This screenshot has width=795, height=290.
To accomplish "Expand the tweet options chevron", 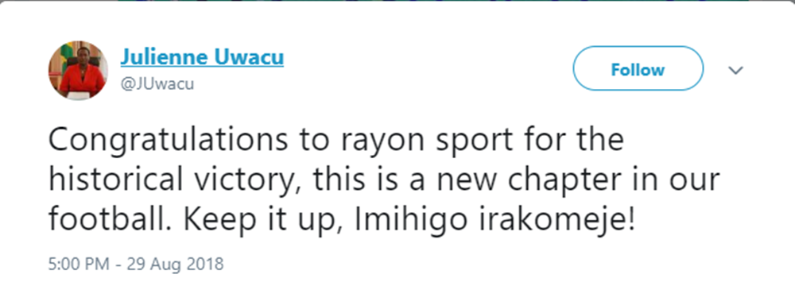I will coord(735,69).
